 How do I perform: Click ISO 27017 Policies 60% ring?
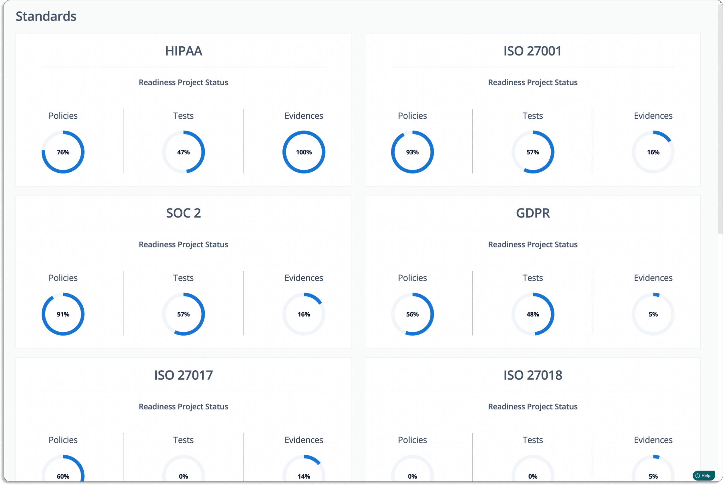click(x=63, y=468)
